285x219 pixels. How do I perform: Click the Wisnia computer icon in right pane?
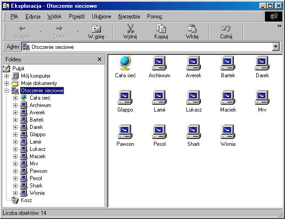(x=227, y=131)
